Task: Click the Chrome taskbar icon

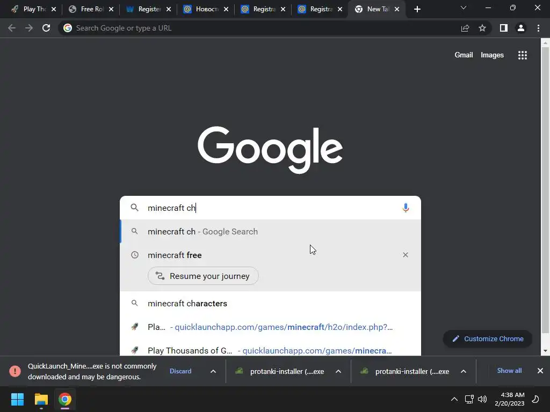Action: coord(65,399)
